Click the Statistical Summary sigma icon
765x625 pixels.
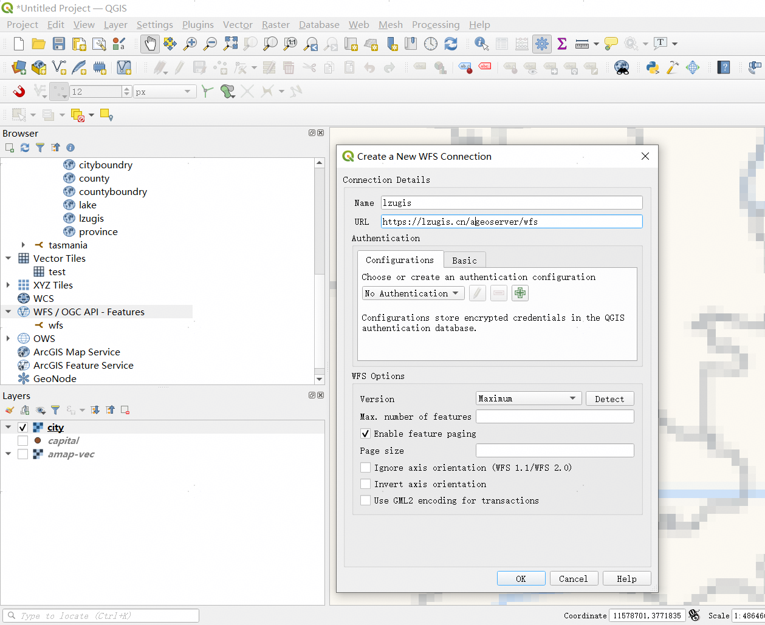(x=561, y=44)
